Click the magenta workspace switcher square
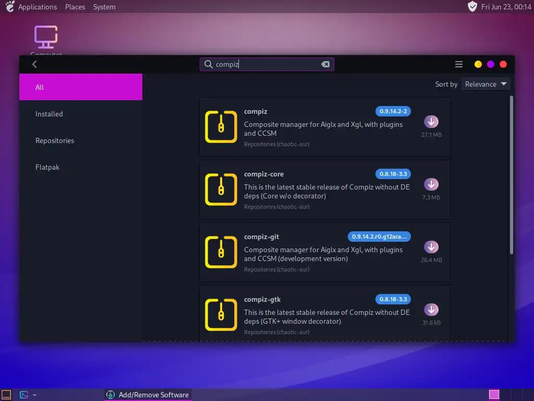Viewport: 534px width, 401px height. [x=494, y=395]
